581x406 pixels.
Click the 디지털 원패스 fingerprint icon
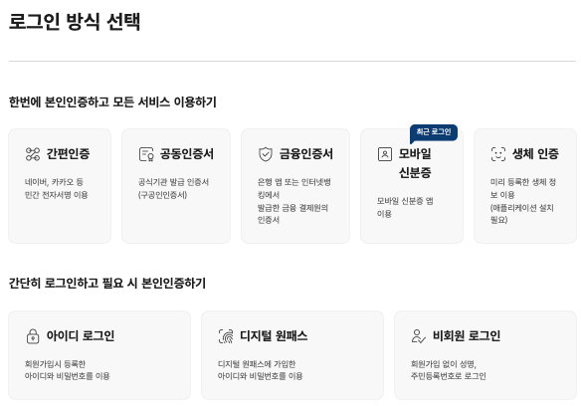point(226,336)
